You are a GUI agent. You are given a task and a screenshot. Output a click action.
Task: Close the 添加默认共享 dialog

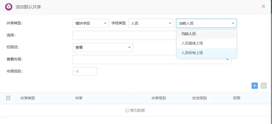click(263, 6)
